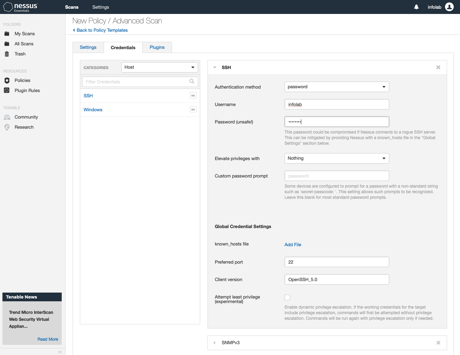The height and width of the screenshot is (355, 460).
Task: Open the notifications bell
Action: click(x=416, y=7)
